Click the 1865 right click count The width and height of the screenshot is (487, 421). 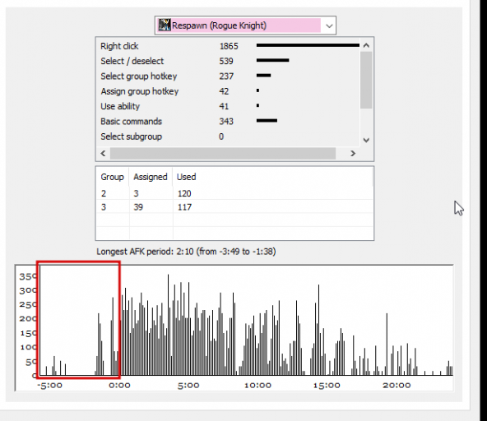coord(229,46)
